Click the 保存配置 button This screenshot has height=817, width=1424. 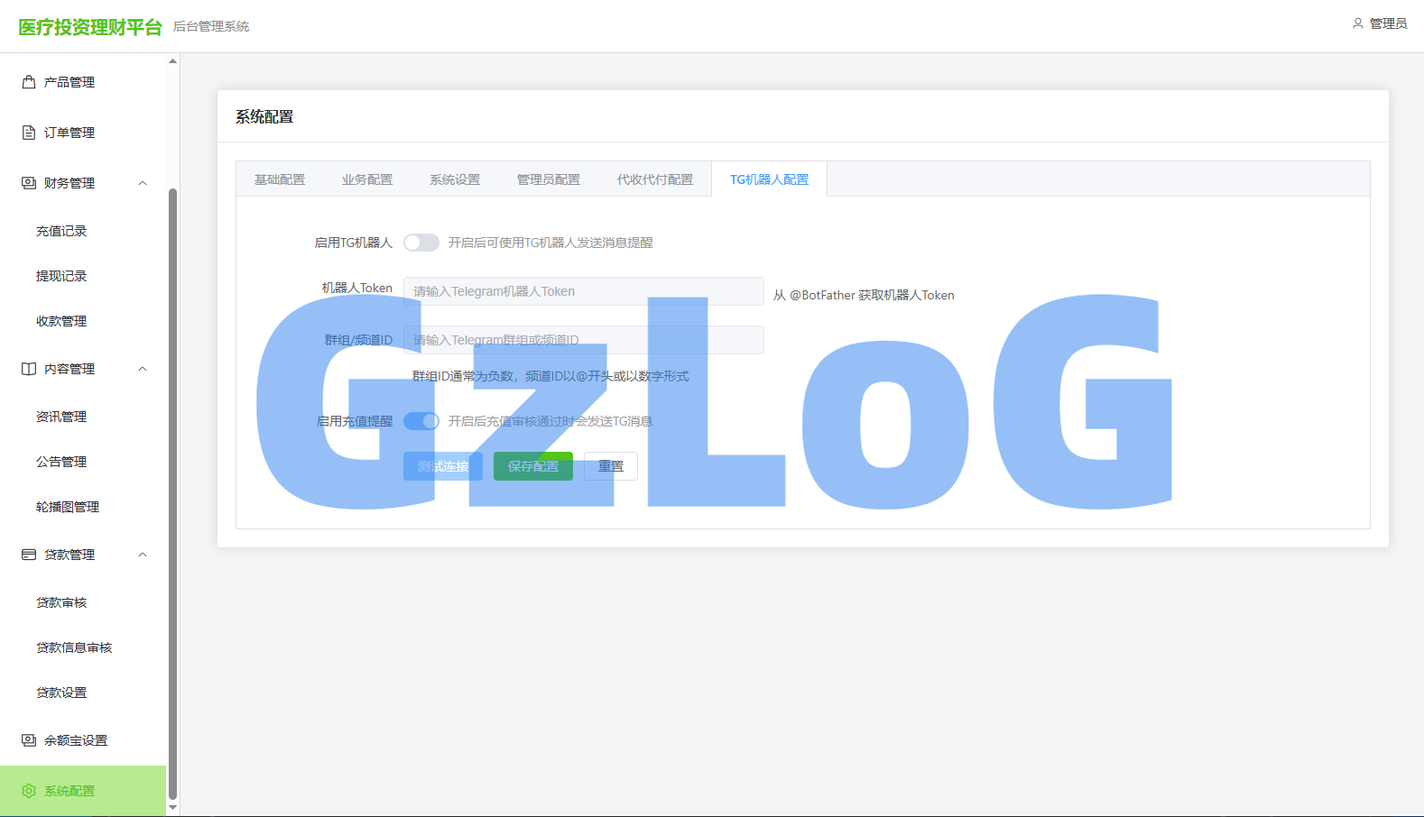pos(533,466)
